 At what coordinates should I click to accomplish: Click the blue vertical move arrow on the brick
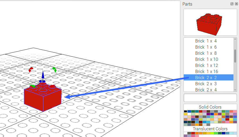(x=43, y=75)
